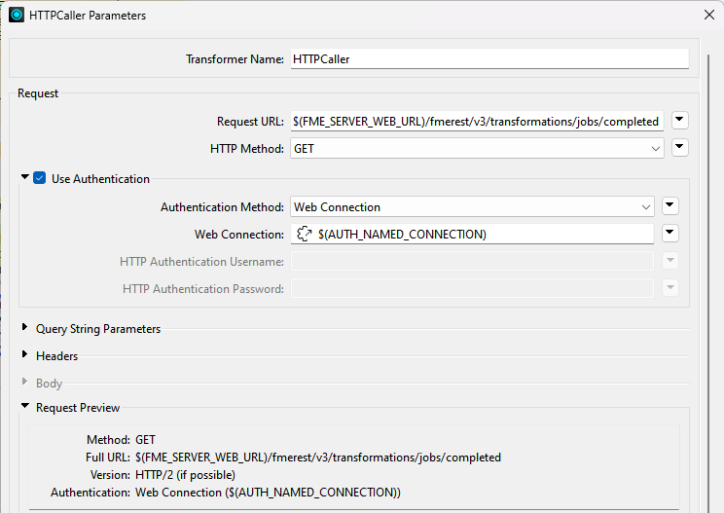Click the dialog's vertical scrollbar
This screenshot has width=724, height=513.
coord(708,281)
